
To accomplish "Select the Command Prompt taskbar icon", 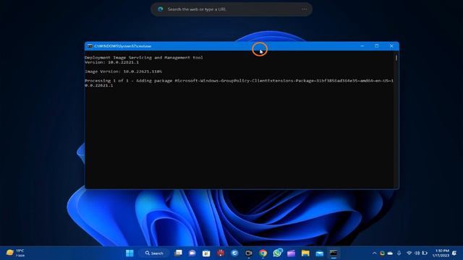I will [334, 253].
